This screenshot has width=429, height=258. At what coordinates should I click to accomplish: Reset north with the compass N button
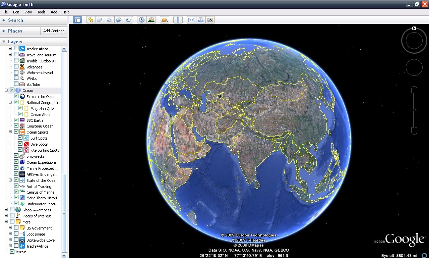click(x=414, y=29)
